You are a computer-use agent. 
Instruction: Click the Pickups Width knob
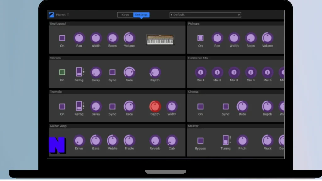234,38
